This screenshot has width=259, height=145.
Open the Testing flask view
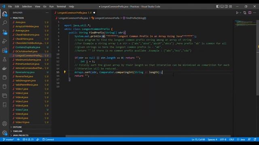(x=4, y=59)
